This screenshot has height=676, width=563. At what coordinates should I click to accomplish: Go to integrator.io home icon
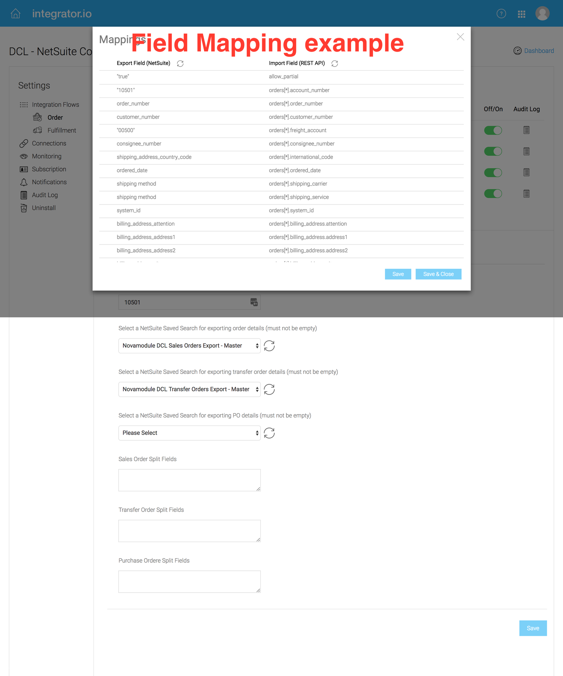pyautogui.click(x=15, y=14)
